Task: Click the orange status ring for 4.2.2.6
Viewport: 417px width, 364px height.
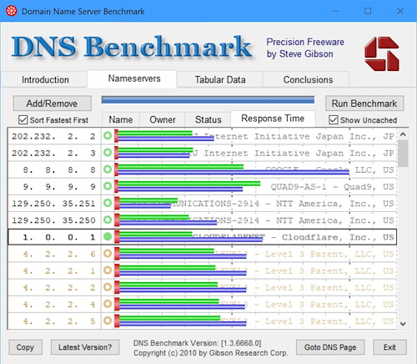Action: point(108,254)
